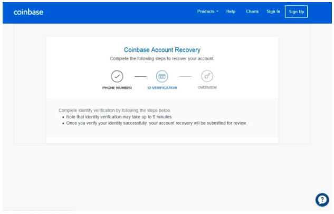
Task: Click the OVERVIEW step label
Action: (x=207, y=88)
